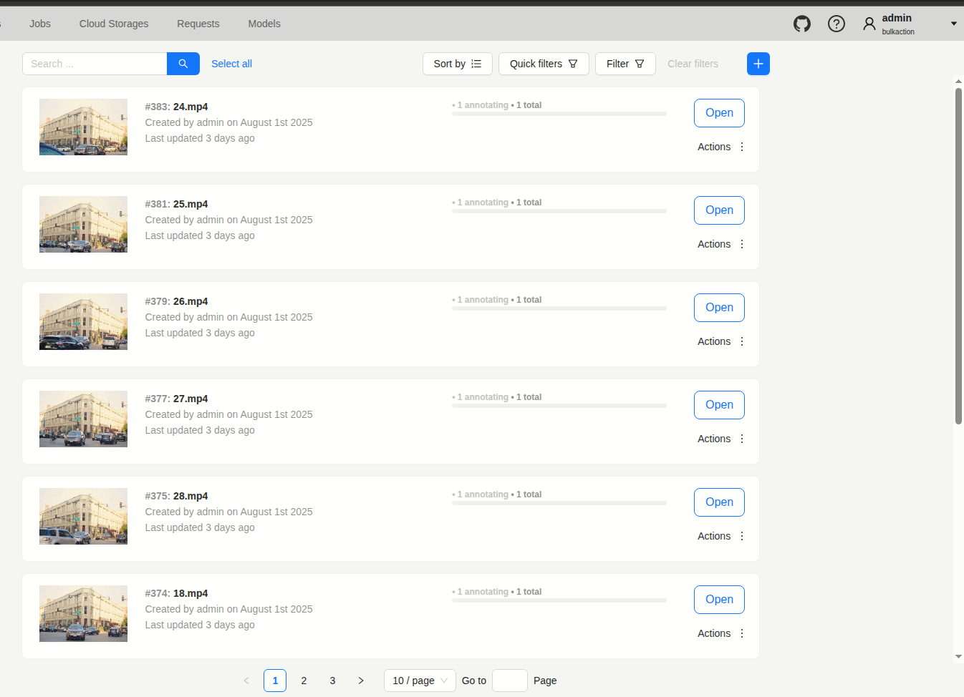Click the Go to page number field
This screenshot has width=964, height=697.
coord(510,681)
